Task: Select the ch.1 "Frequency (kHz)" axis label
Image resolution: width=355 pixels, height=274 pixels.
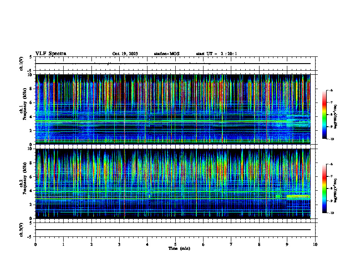Action: coord(25,104)
